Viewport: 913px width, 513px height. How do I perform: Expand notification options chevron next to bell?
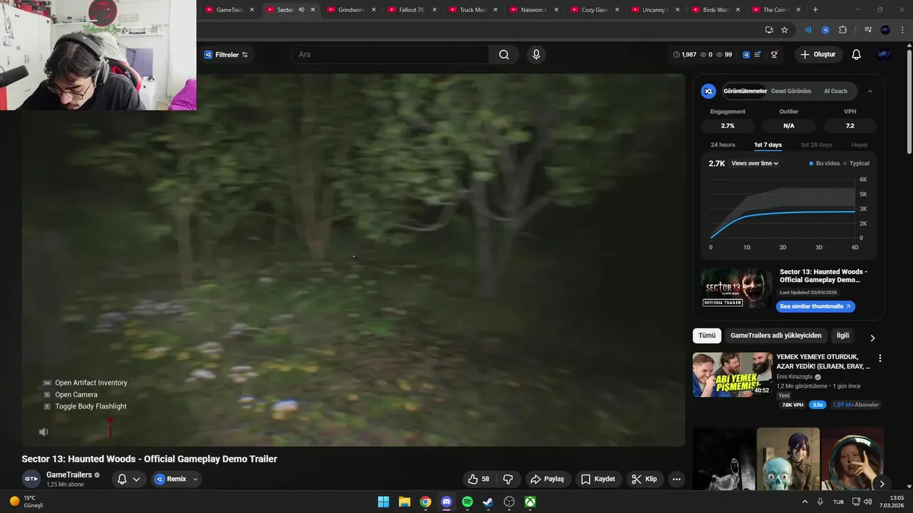pos(136,480)
